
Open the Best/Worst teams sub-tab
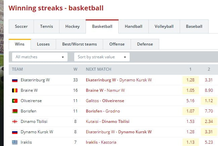pyautogui.click(x=79, y=44)
